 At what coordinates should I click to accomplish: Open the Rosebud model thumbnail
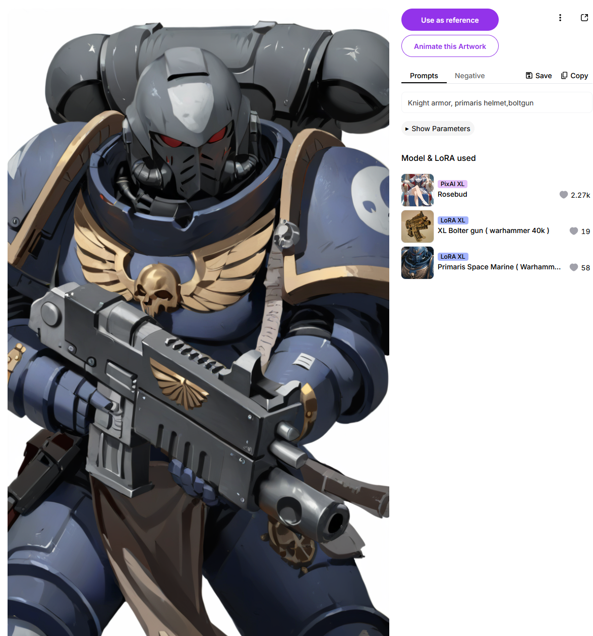pos(418,190)
